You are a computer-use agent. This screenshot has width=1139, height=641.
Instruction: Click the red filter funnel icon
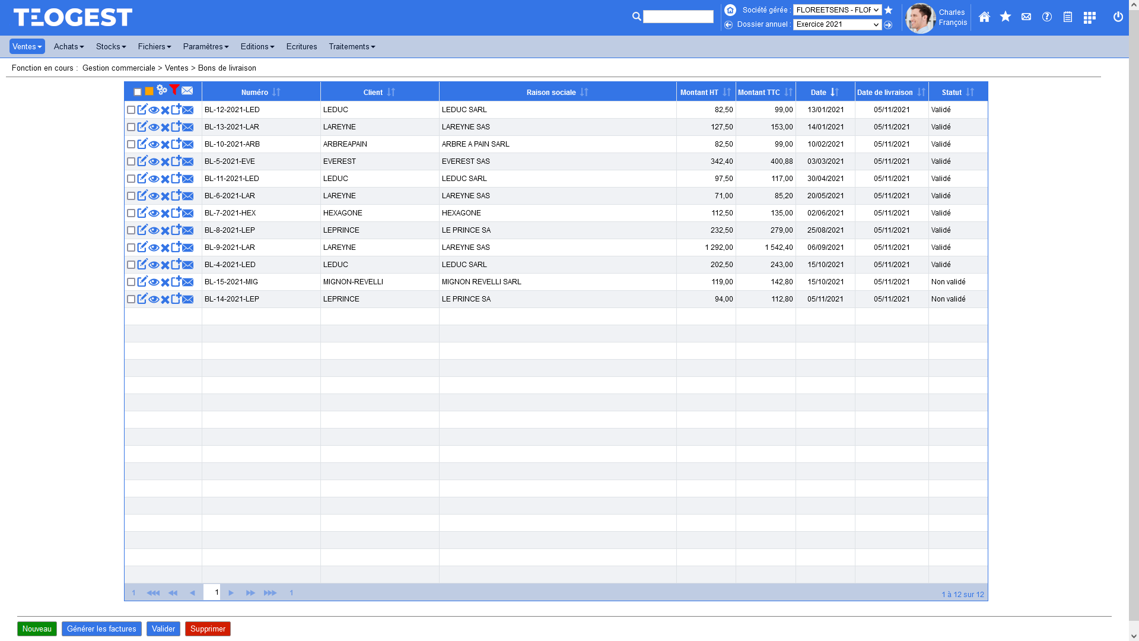[x=174, y=90]
